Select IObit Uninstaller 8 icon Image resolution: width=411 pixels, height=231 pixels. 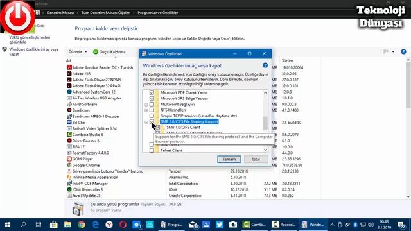pyautogui.click(x=69, y=189)
